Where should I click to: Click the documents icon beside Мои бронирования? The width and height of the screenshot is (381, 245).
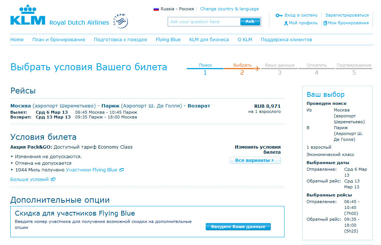325,23
